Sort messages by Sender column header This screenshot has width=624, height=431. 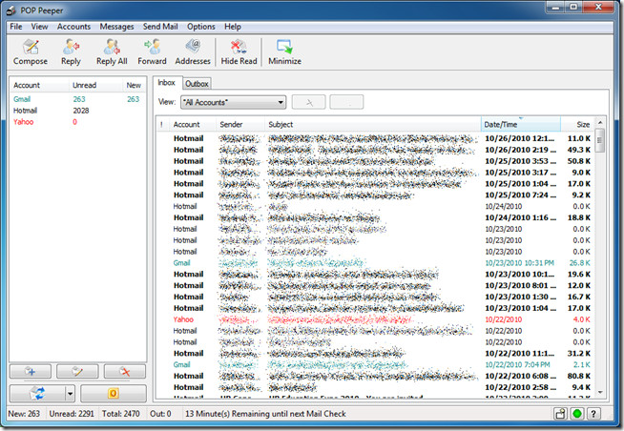(240, 125)
